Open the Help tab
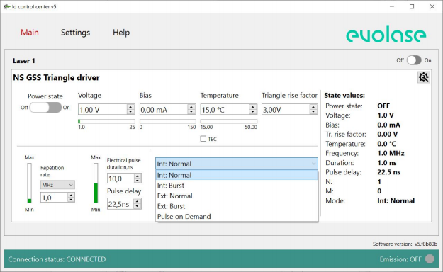 (x=121, y=33)
